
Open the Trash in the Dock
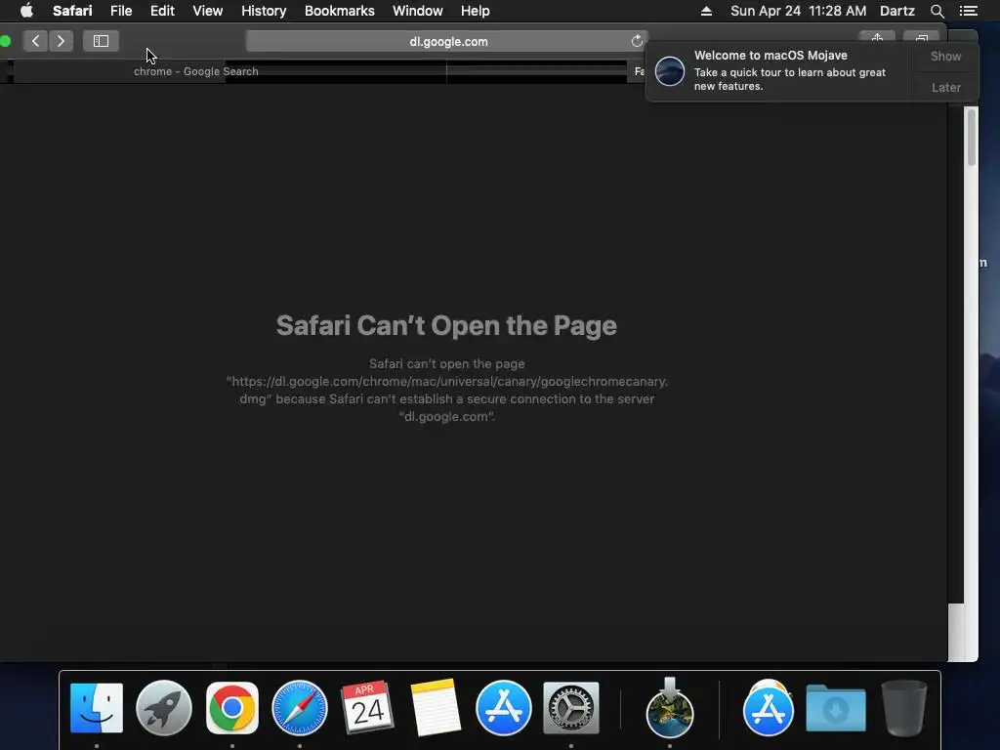click(x=903, y=708)
